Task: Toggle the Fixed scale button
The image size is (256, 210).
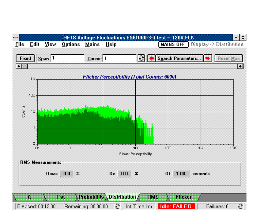Action: click(26, 58)
